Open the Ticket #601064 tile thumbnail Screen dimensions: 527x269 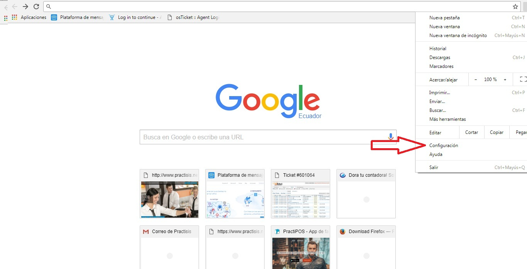click(x=301, y=200)
